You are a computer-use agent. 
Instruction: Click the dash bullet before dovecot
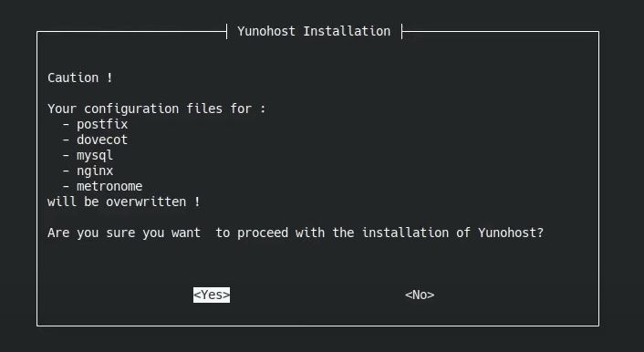tap(66, 140)
